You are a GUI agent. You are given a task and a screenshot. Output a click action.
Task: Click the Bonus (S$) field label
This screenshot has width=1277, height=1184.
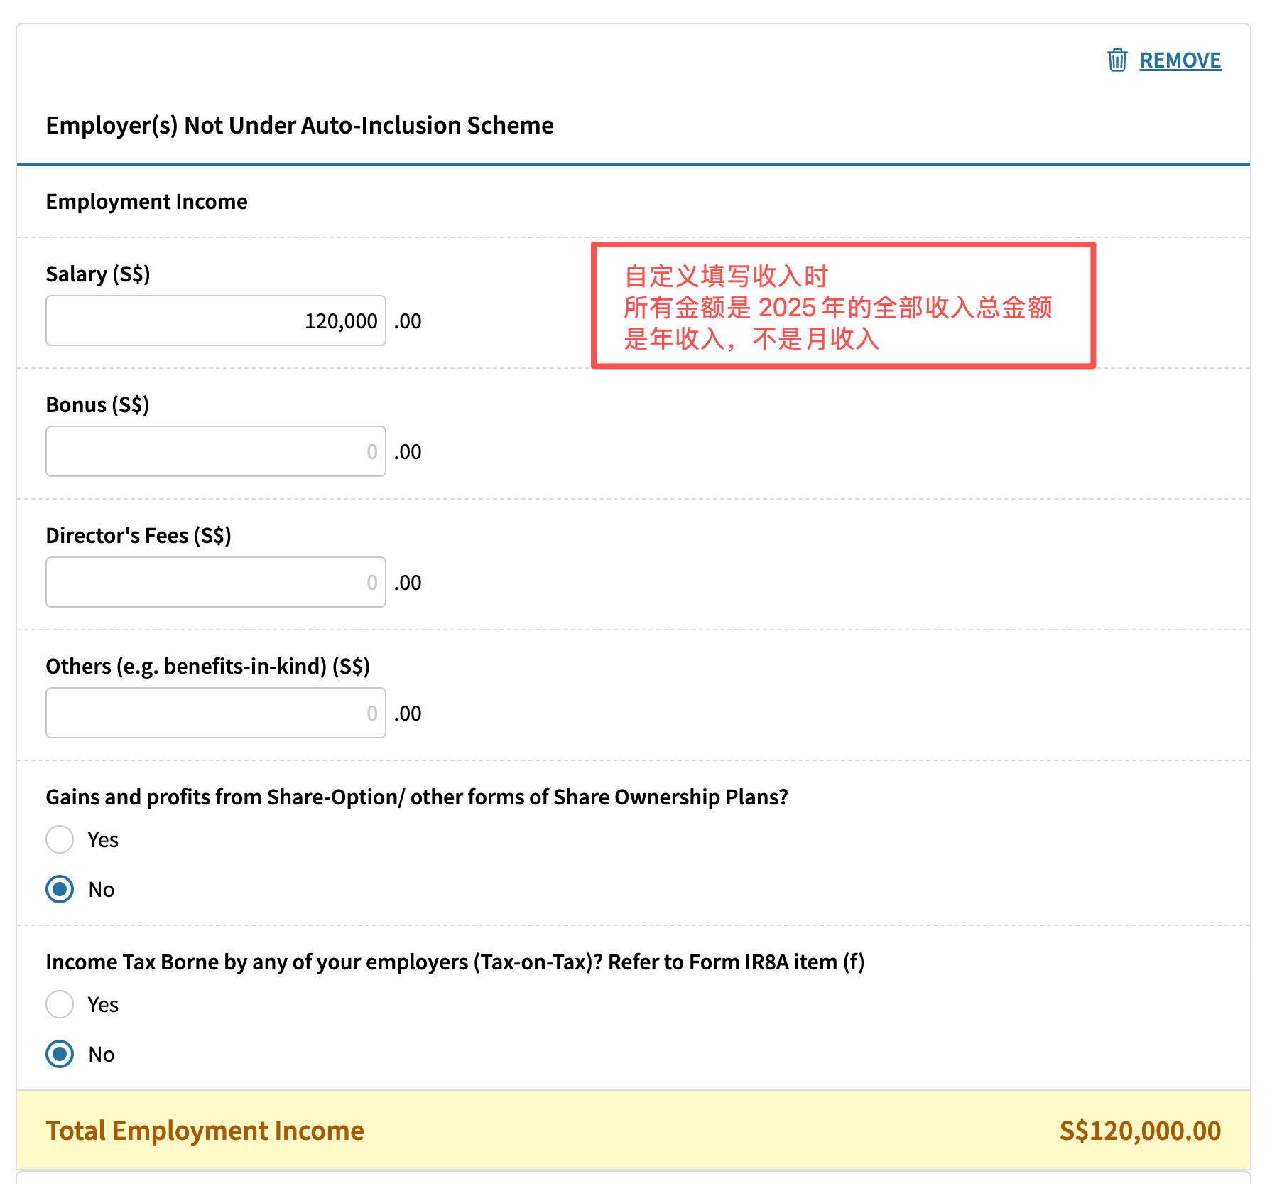[97, 404]
